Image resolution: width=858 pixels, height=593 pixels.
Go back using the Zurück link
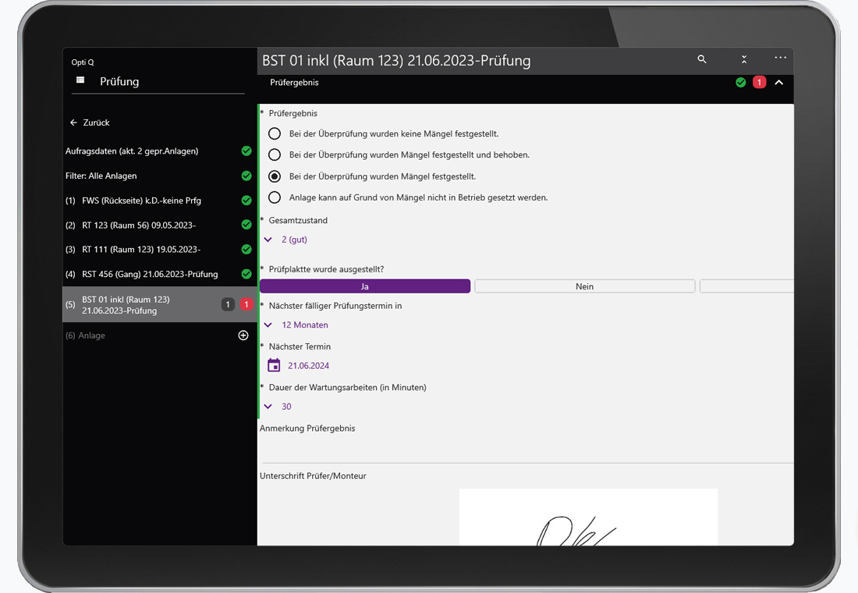[90, 123]
